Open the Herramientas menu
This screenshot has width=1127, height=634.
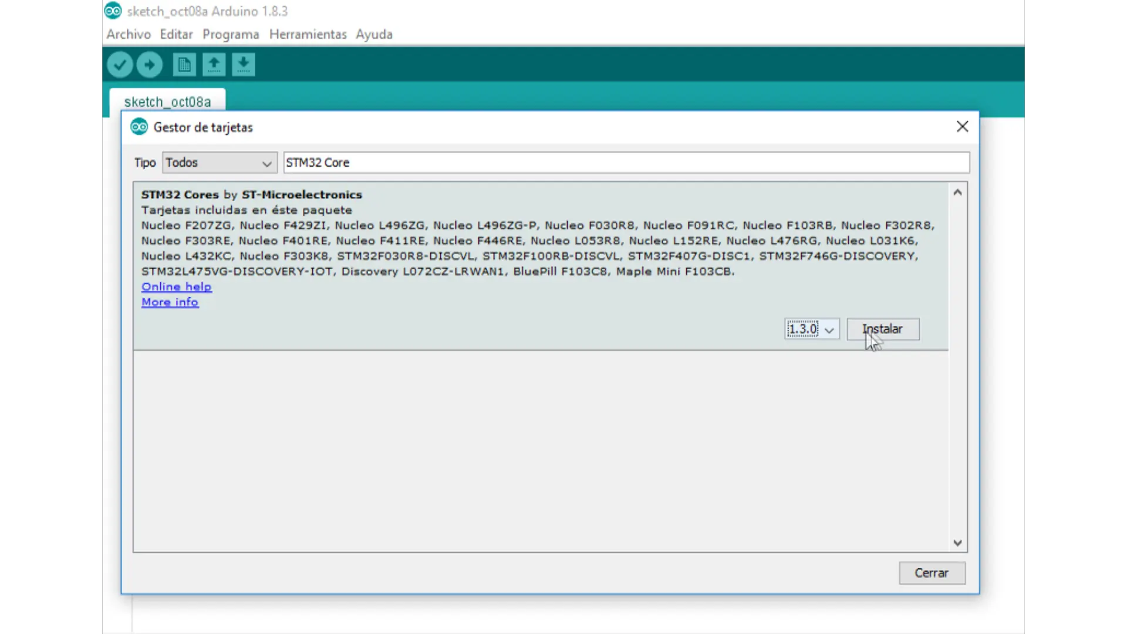(x=308, y=34)
